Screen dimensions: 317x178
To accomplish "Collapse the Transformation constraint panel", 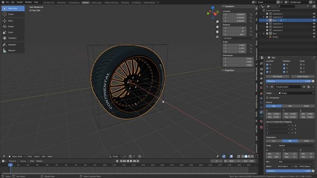I will 267,87.
